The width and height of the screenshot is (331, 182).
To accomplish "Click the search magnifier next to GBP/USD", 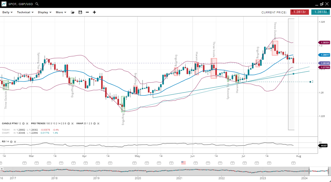I will point(37,4).
